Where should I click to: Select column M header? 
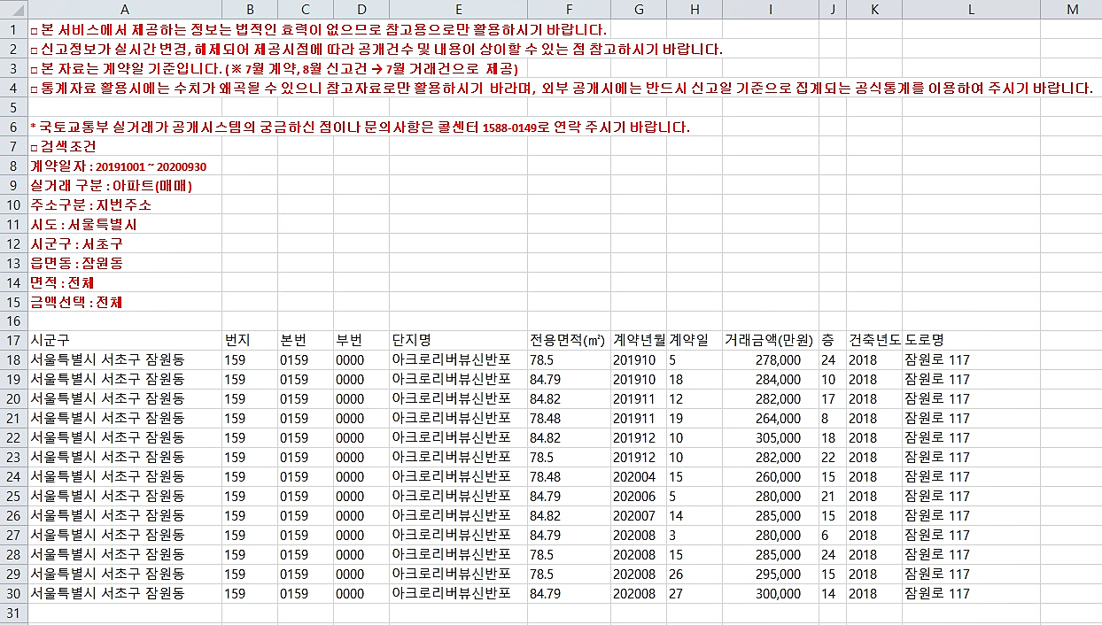[x=1071, y=9]
